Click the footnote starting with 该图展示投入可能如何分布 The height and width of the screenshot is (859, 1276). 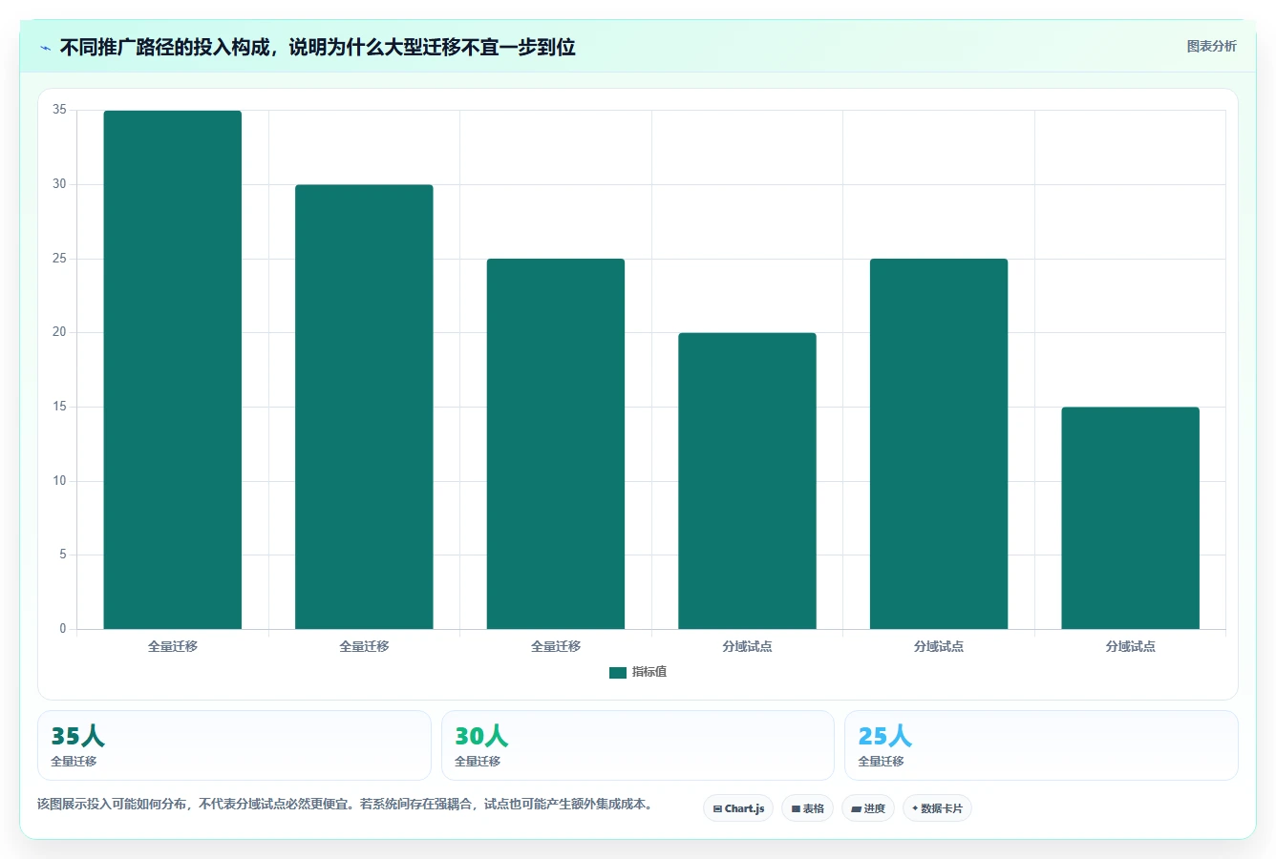point(347,805)
